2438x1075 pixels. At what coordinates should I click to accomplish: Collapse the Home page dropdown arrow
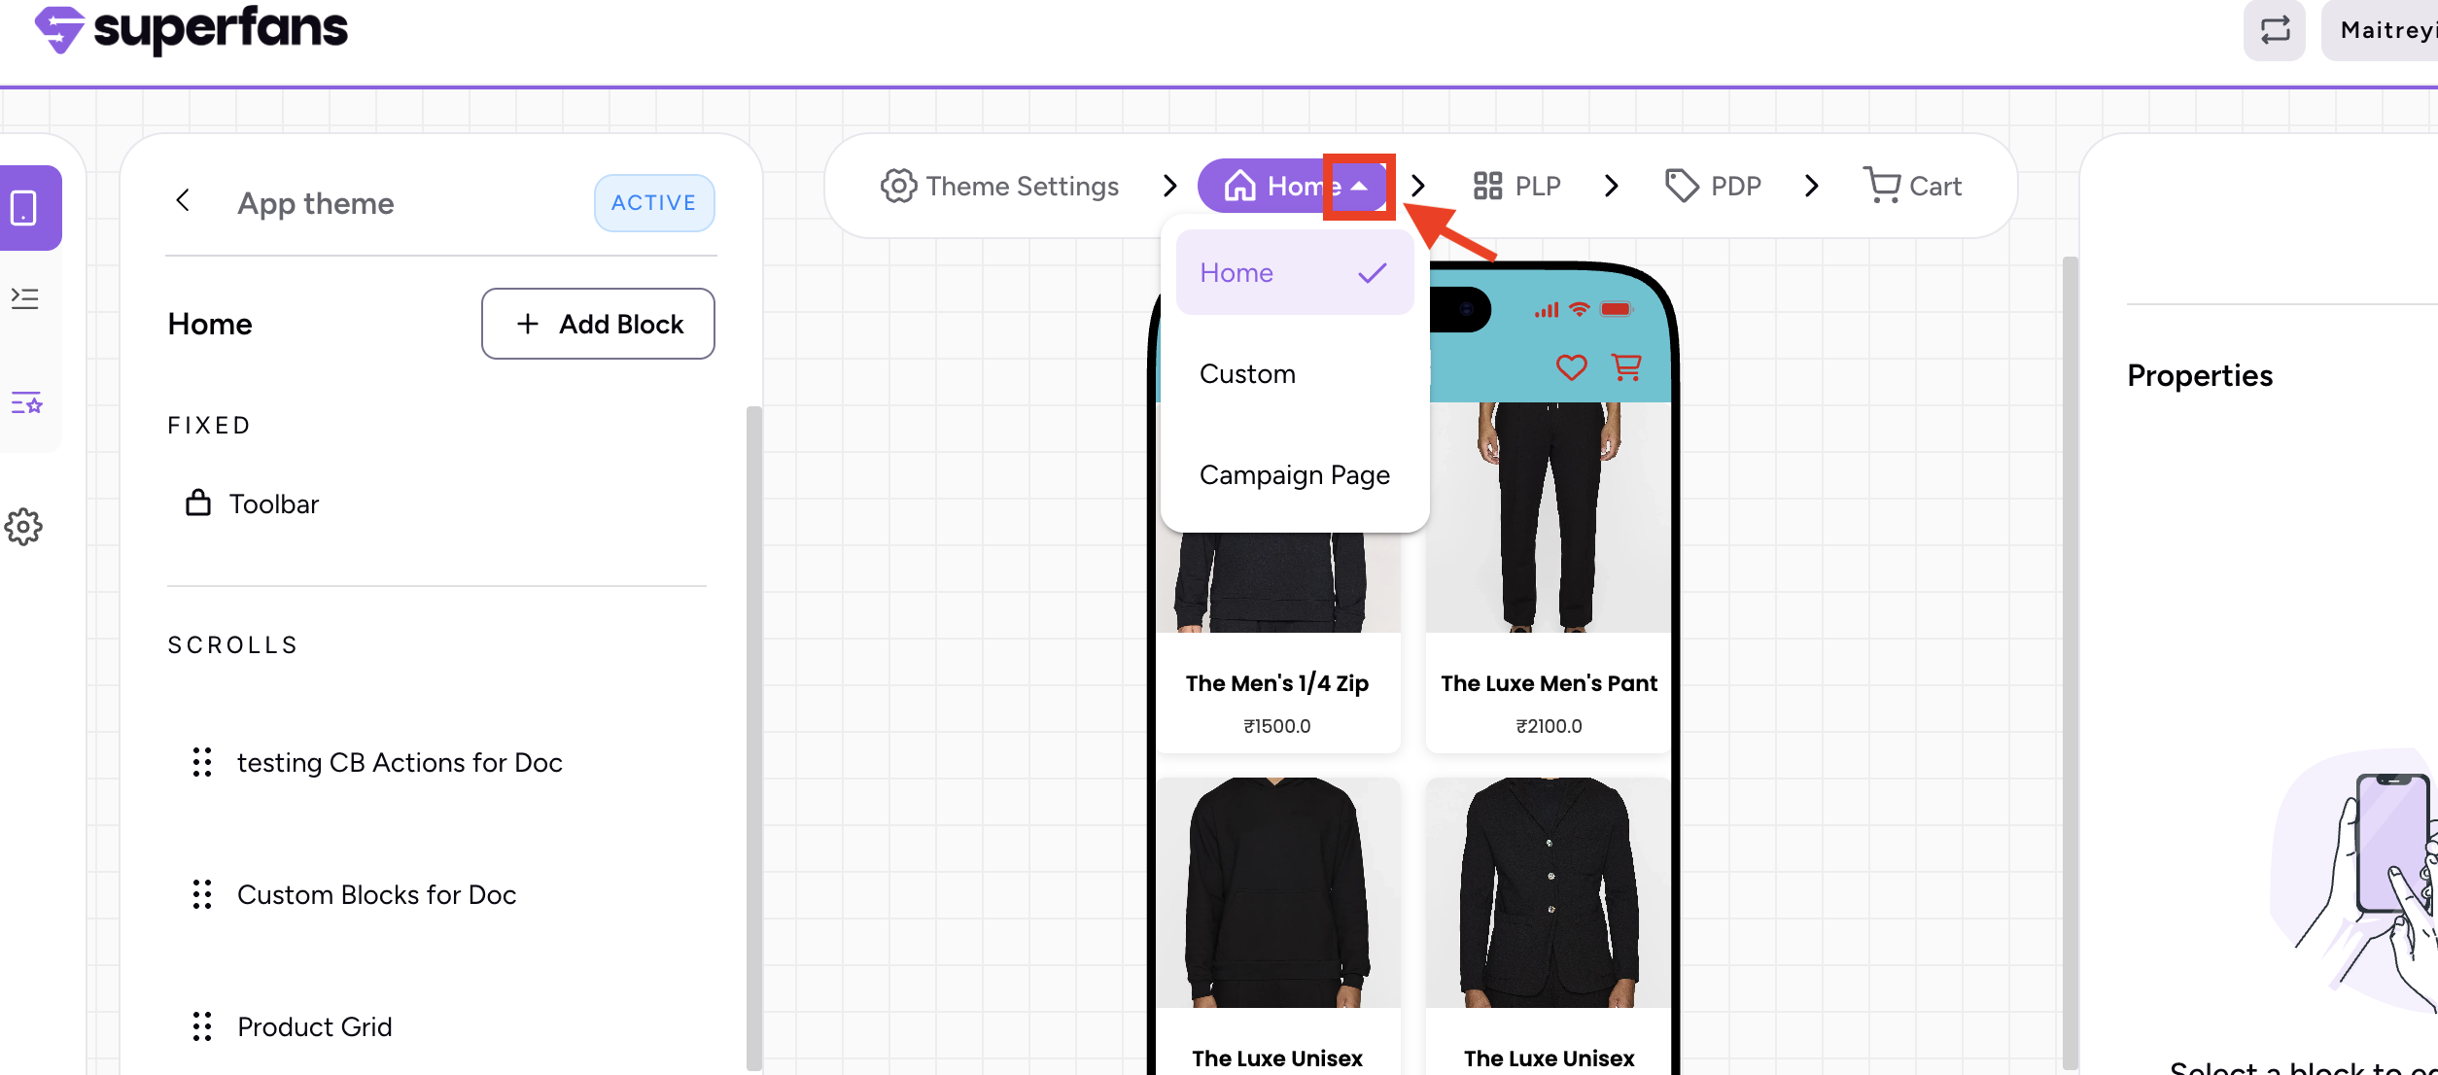[x=1359, y=186]
